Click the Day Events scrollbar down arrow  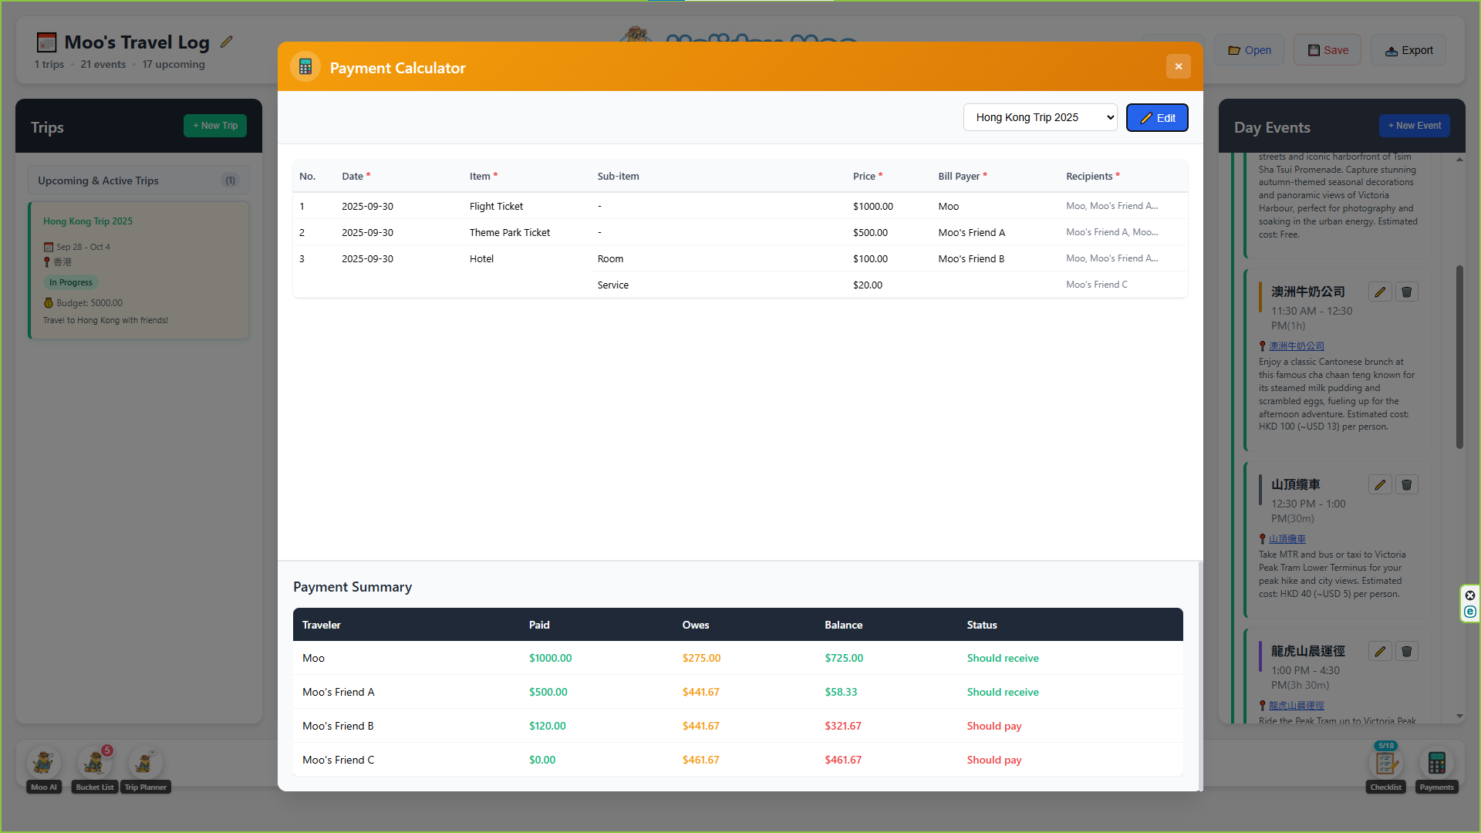1459,717
